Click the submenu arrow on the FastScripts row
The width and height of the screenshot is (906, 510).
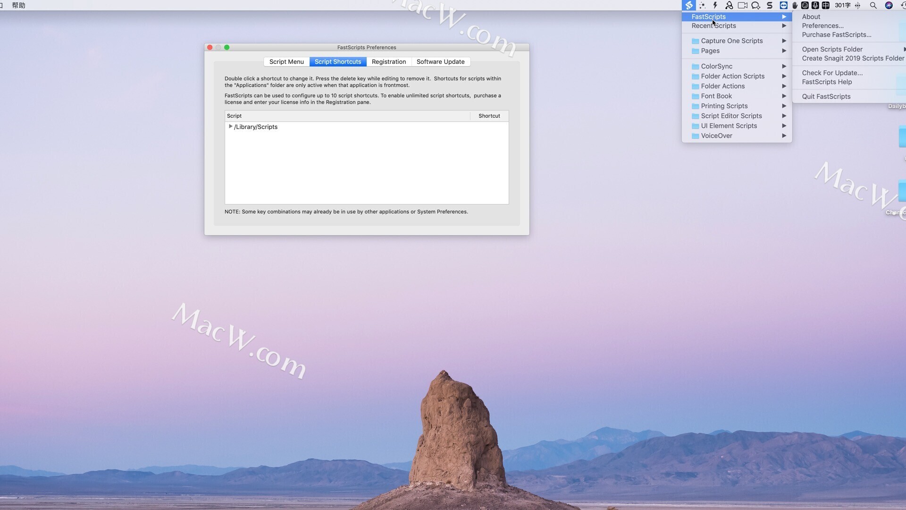784,17
